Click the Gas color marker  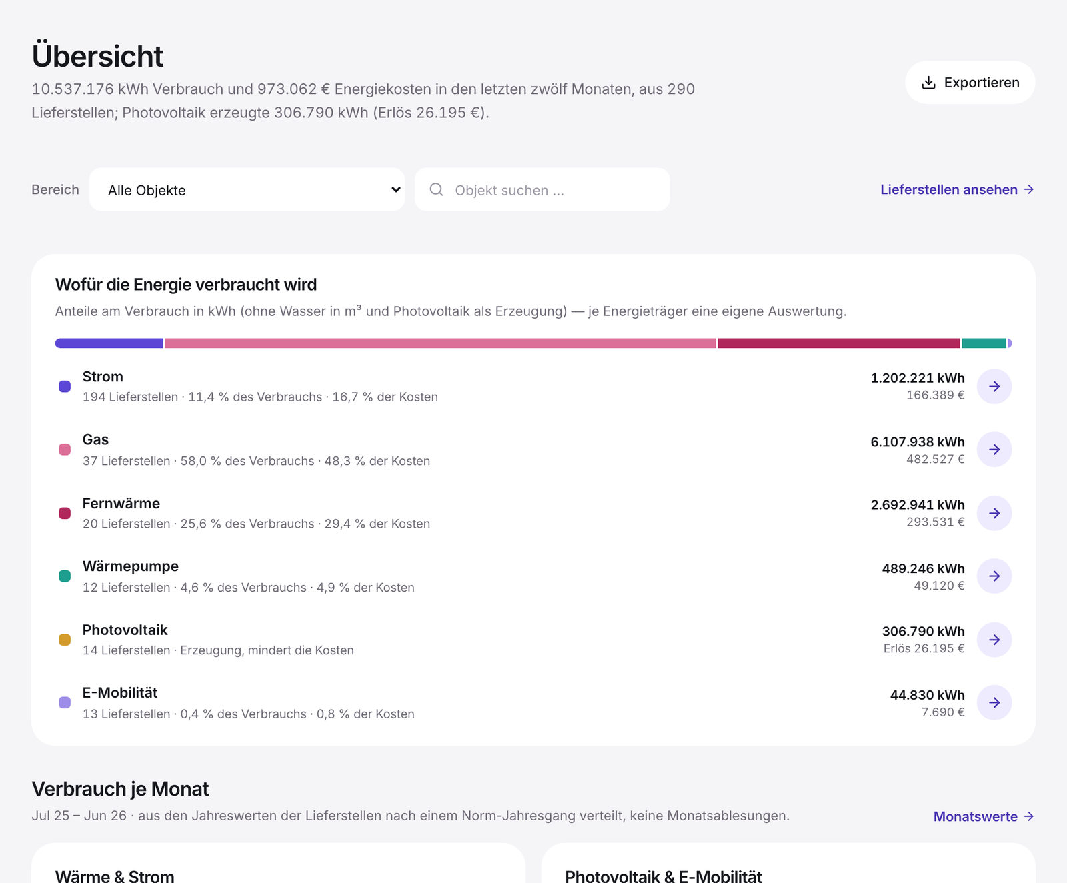[x=65, y=450]
